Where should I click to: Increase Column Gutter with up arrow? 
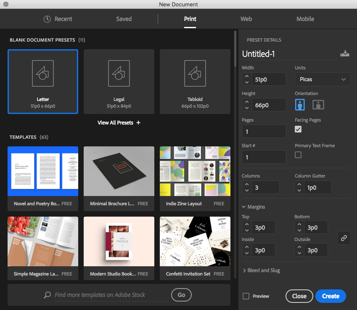tap(299, 184)
